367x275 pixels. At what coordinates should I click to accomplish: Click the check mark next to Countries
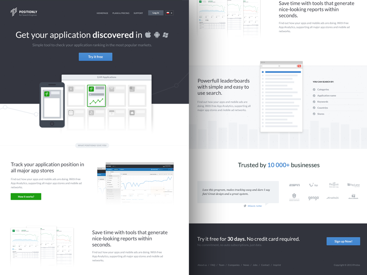[314, 108]
